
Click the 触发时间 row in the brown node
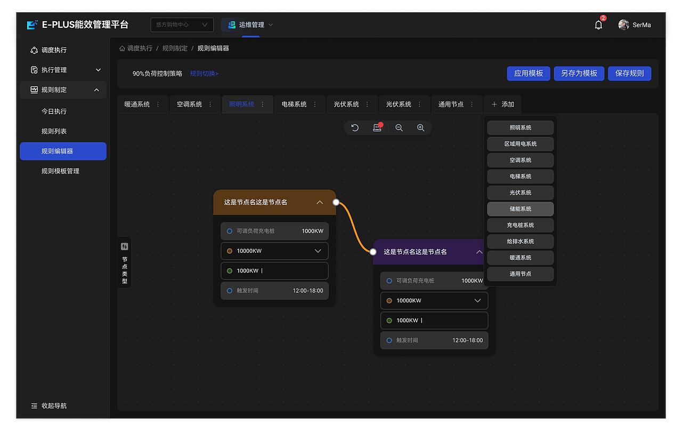coord(274,291)
